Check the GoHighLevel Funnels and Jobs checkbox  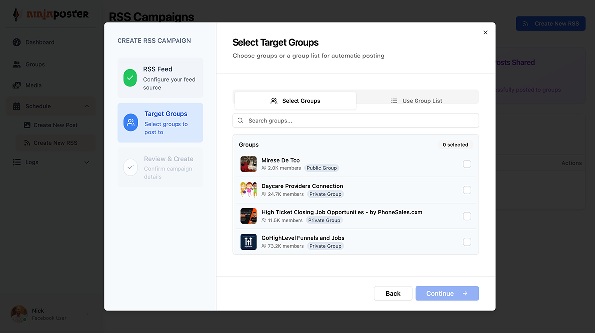467,242
